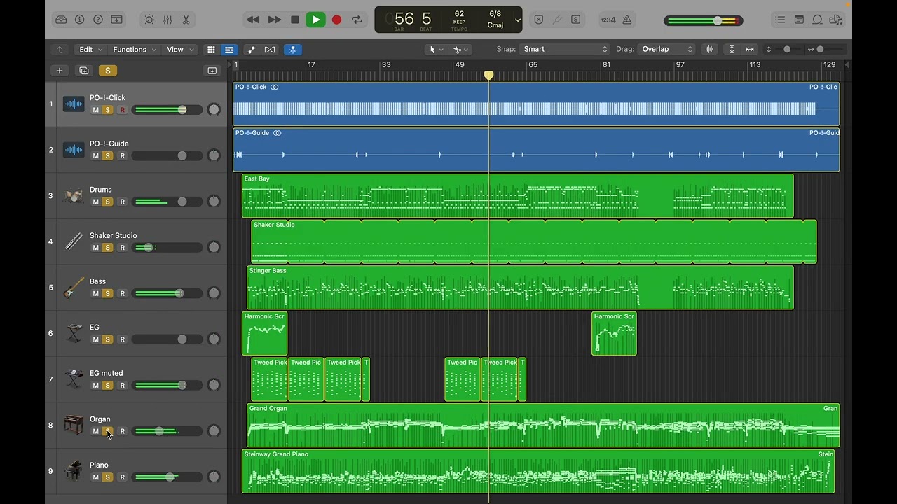Select the East Bay drum region
Image resolution: width=897 pixels, height=504 pixels.
[517, 195]
